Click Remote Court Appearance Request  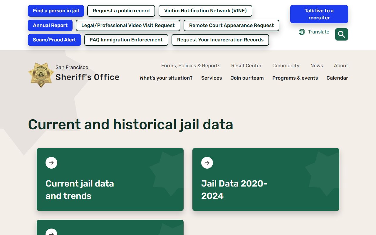pyautogui.click(x=231, y=25)
